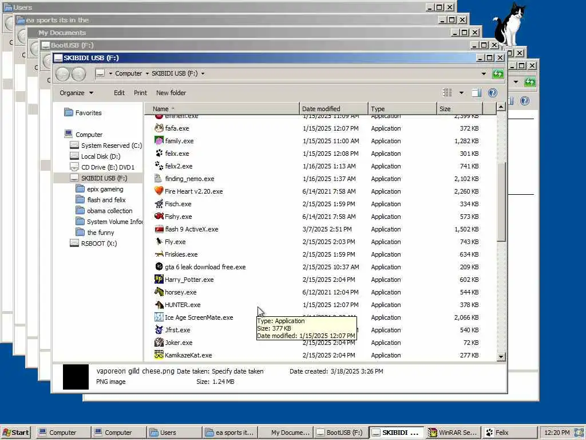
Task: Sort by the Name column header
Action: 222,109
